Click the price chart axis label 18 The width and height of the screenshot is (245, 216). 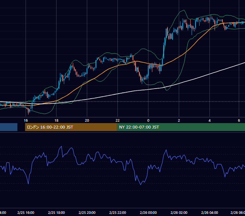point(57,121)
